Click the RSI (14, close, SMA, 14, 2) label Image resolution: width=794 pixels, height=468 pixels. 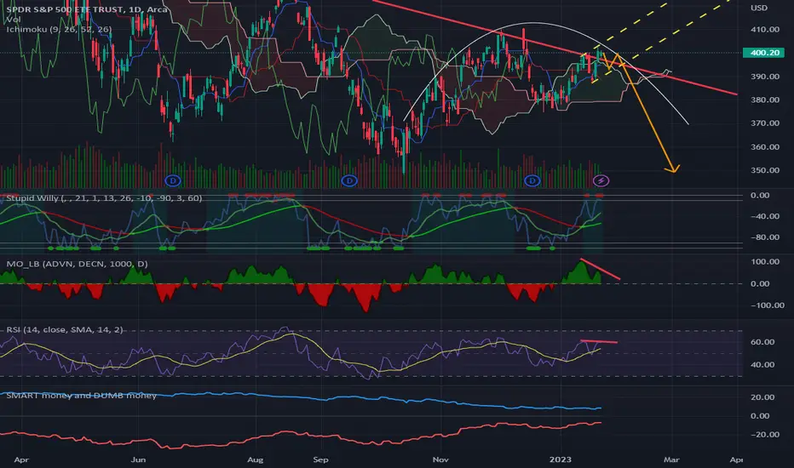64,329
